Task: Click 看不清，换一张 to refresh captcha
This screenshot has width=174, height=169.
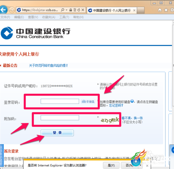Action: pos(132,118)
